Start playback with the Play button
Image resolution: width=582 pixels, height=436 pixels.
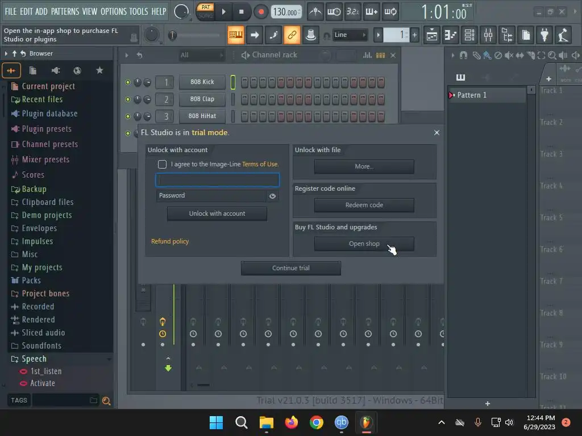223,12
